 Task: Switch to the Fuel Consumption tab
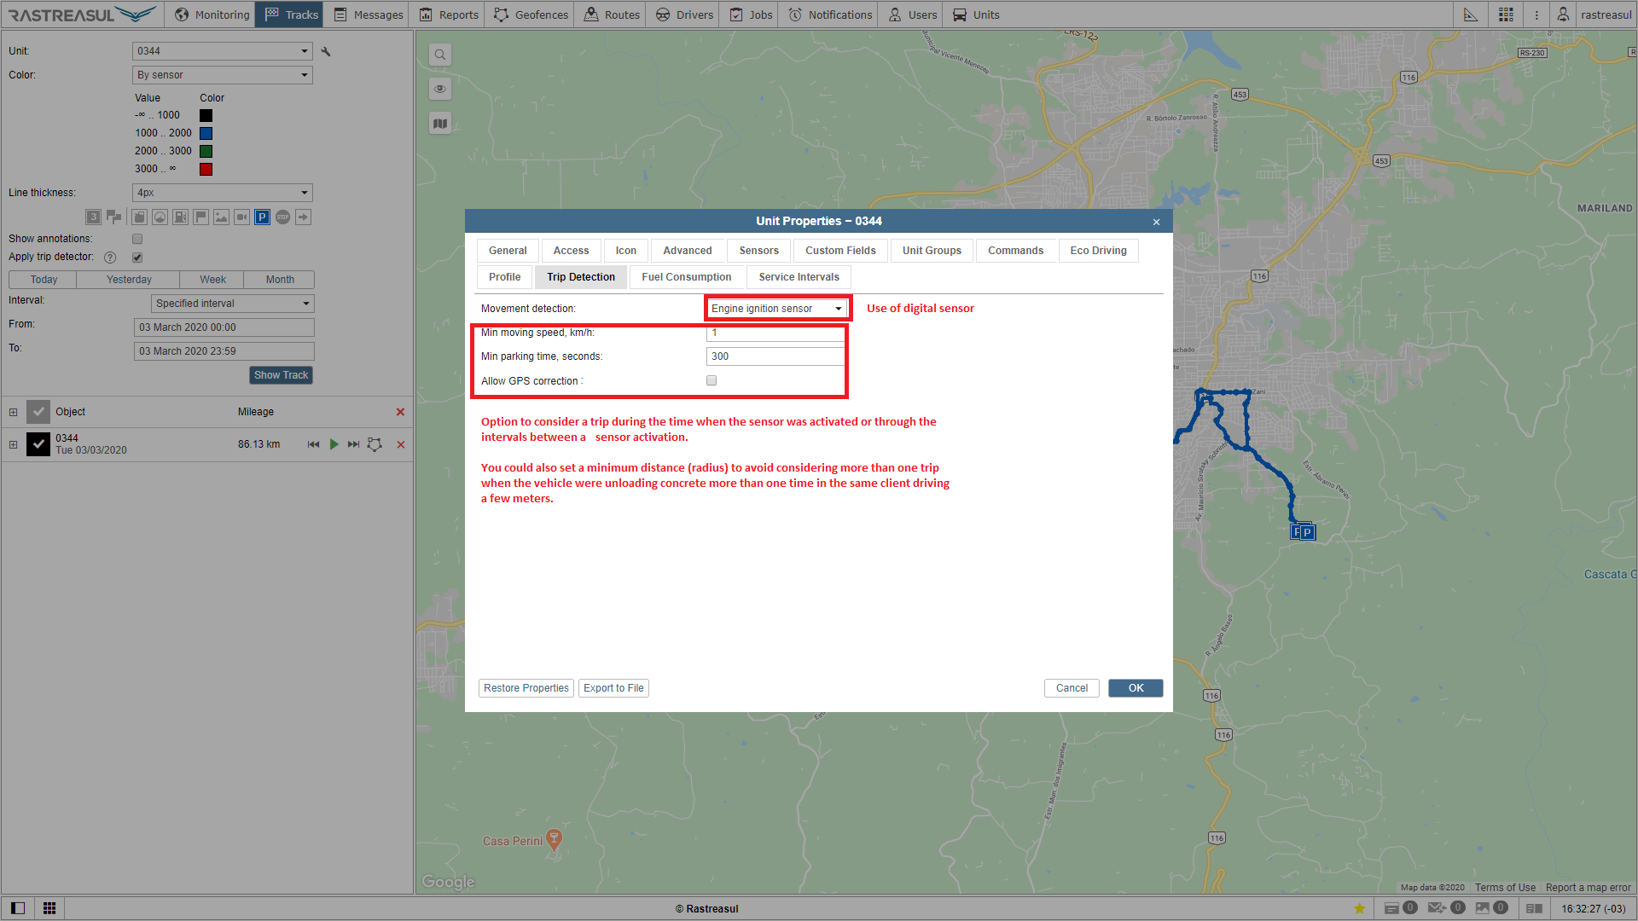686,277
